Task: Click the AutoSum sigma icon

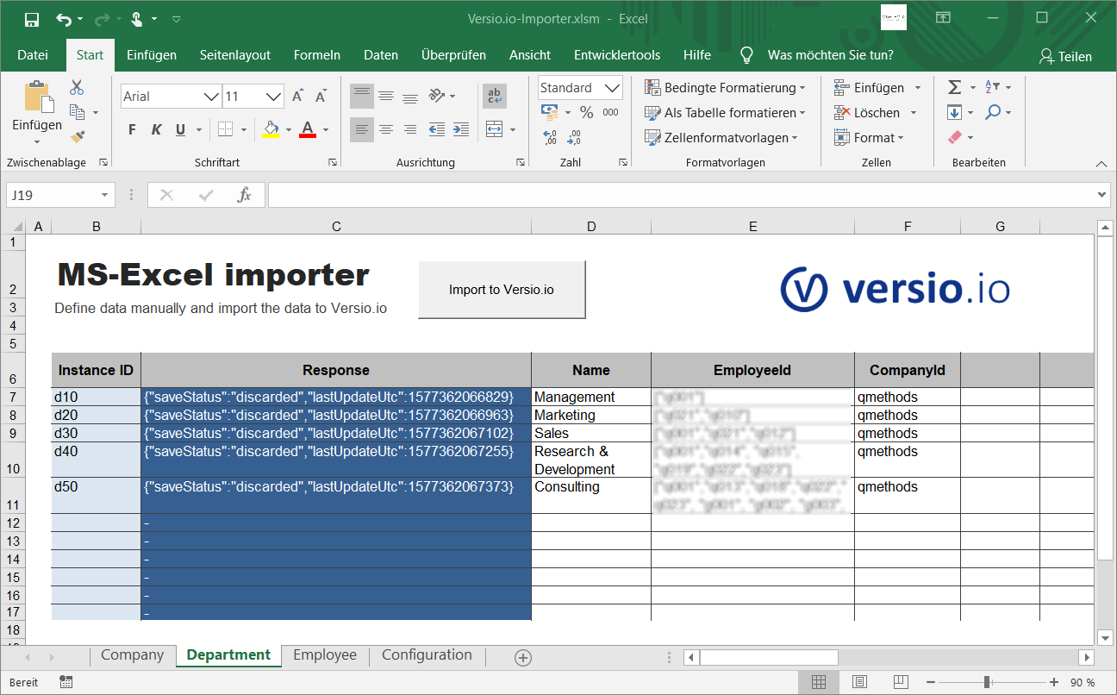Action: coord(955,87)
